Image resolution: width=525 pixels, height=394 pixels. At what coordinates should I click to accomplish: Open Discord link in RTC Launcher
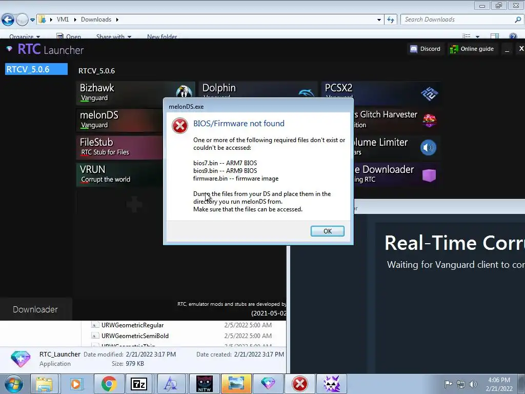(425, 49)
